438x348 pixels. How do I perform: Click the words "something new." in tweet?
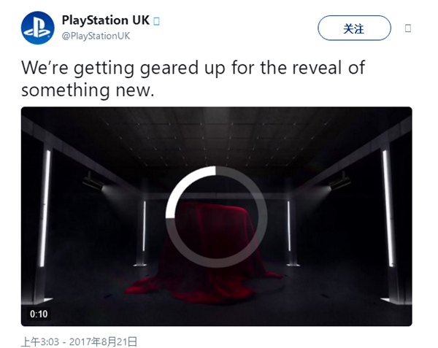pos(88,90)
